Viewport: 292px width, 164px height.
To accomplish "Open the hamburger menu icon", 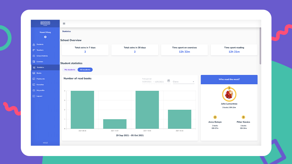I will (64, 24).
